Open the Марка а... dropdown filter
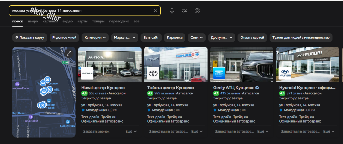Image resolution: width=343 pixels, height=144 pixels. coord(125,38)
